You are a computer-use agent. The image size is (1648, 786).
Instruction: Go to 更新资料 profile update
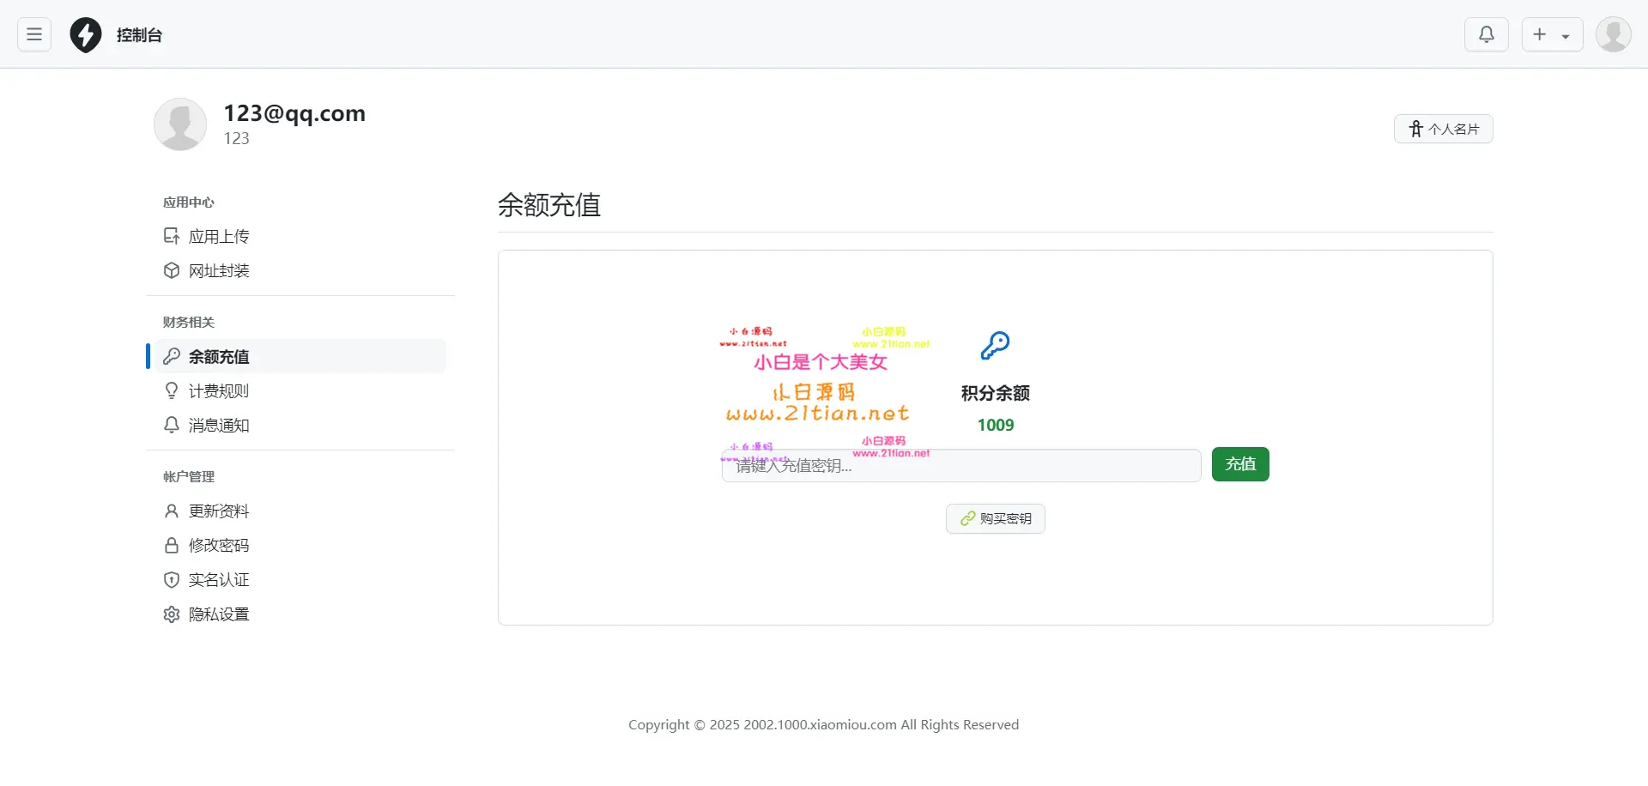(x=218, y=511)
